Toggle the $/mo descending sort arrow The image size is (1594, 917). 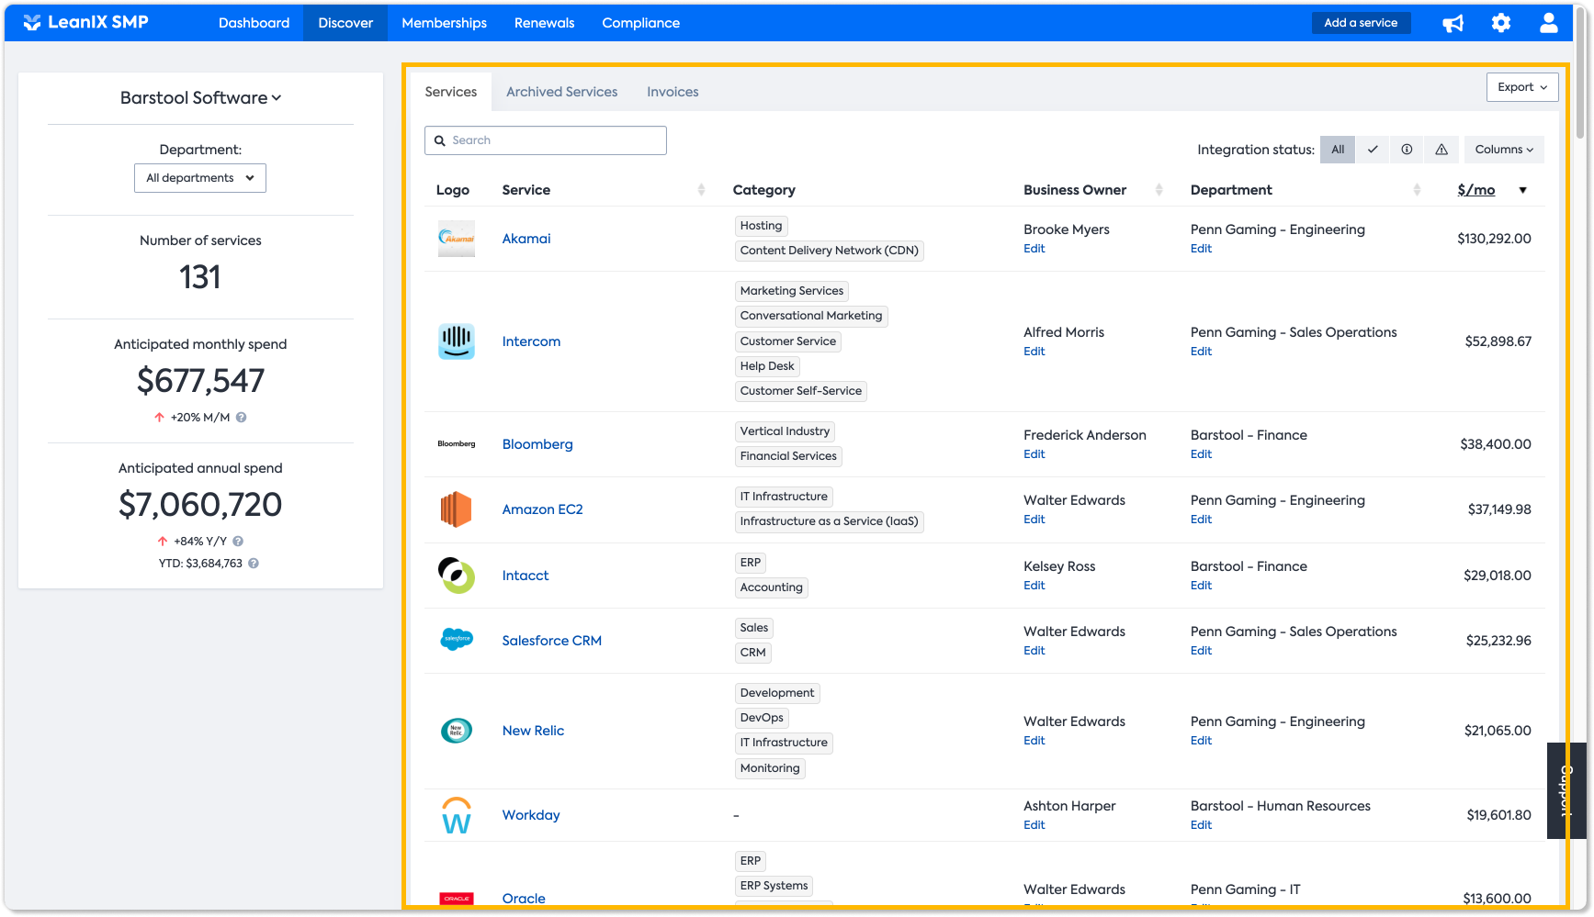[x=1522, y=191]
